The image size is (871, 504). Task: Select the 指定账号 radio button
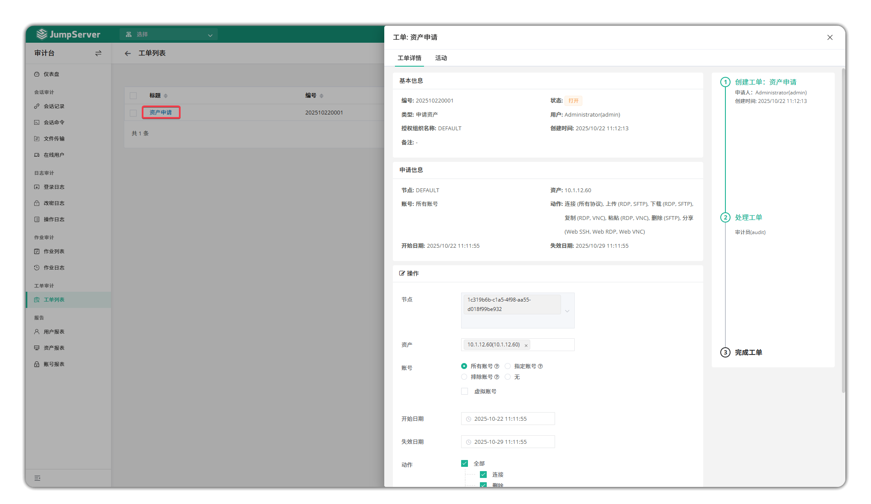click(x=508, y=366)
